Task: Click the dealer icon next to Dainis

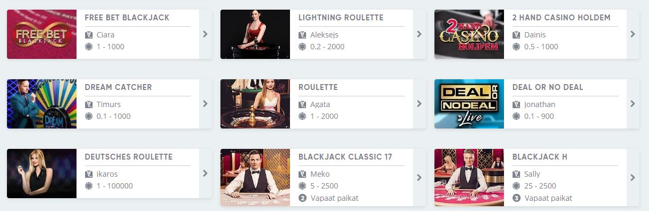Action: 516,35
